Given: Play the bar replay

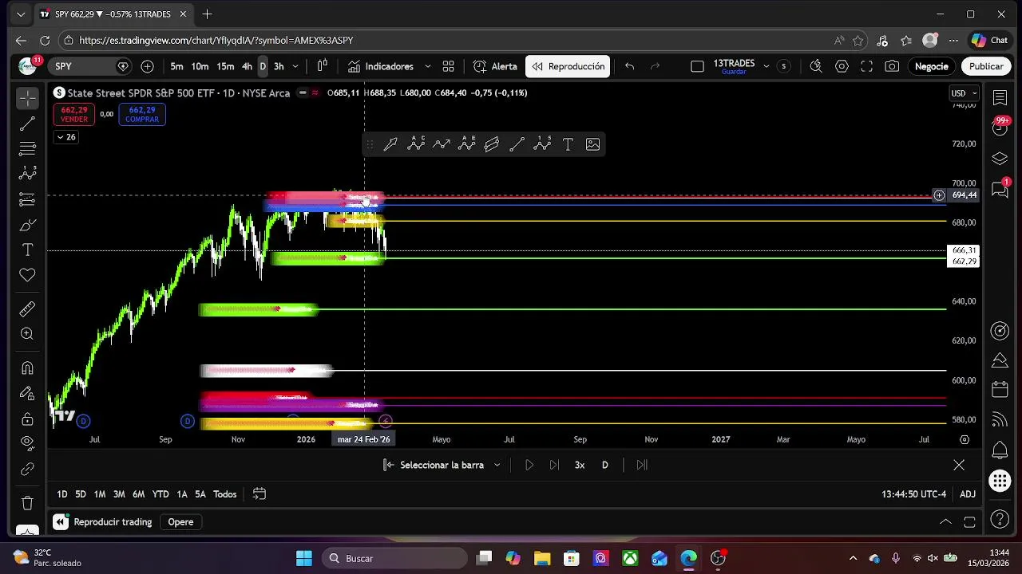Looking at the screenshot, I should (x=529, y=465).
